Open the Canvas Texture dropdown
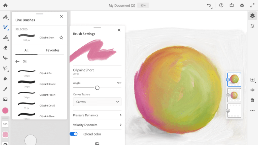Viewport: 258px width, 145px height. (x=97, y=101)
